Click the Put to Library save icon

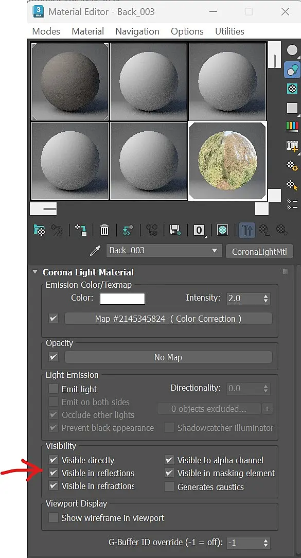(175, 230)
